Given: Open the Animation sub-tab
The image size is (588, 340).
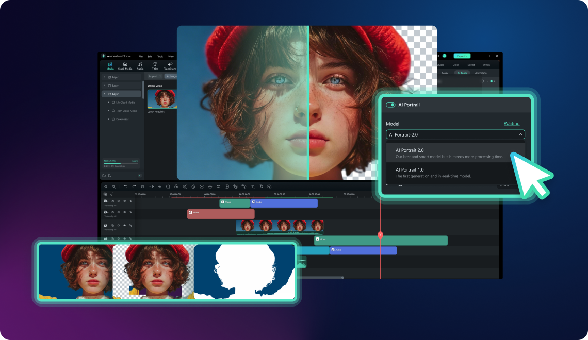Looking at the screenshot, I should [x=481, y=73].
